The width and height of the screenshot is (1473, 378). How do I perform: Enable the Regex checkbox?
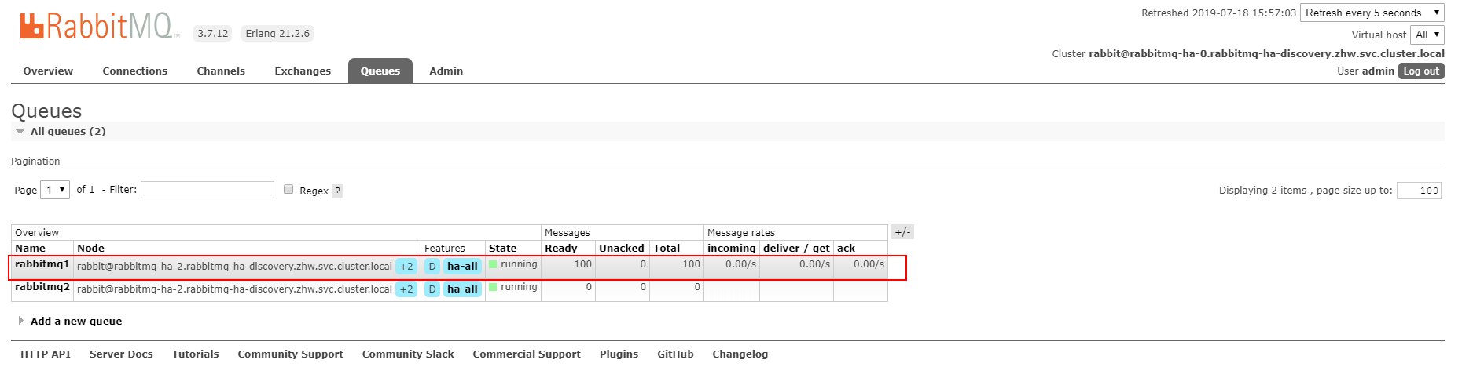click(x=288, y=189)
